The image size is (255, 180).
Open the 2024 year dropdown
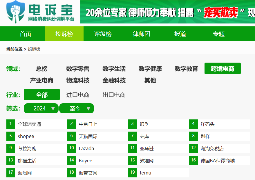41,108
